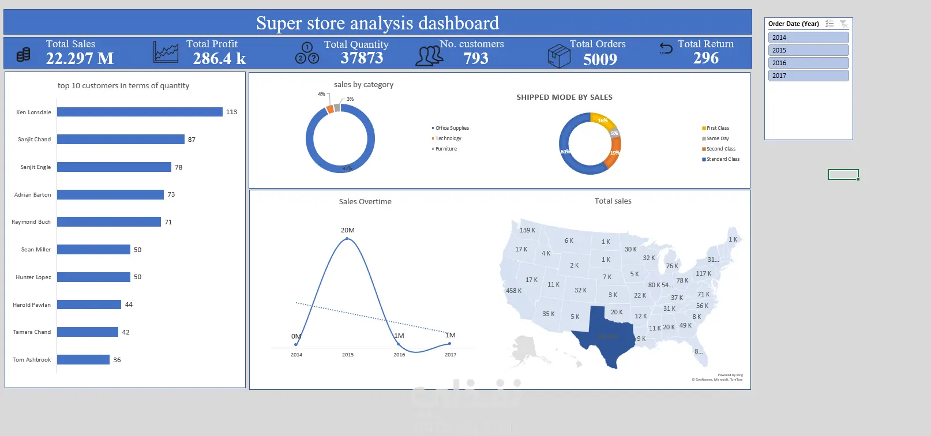The image size is (931, 436).
Task: Click the box package icon beside Total Orders
Action: tap(558, 56)
